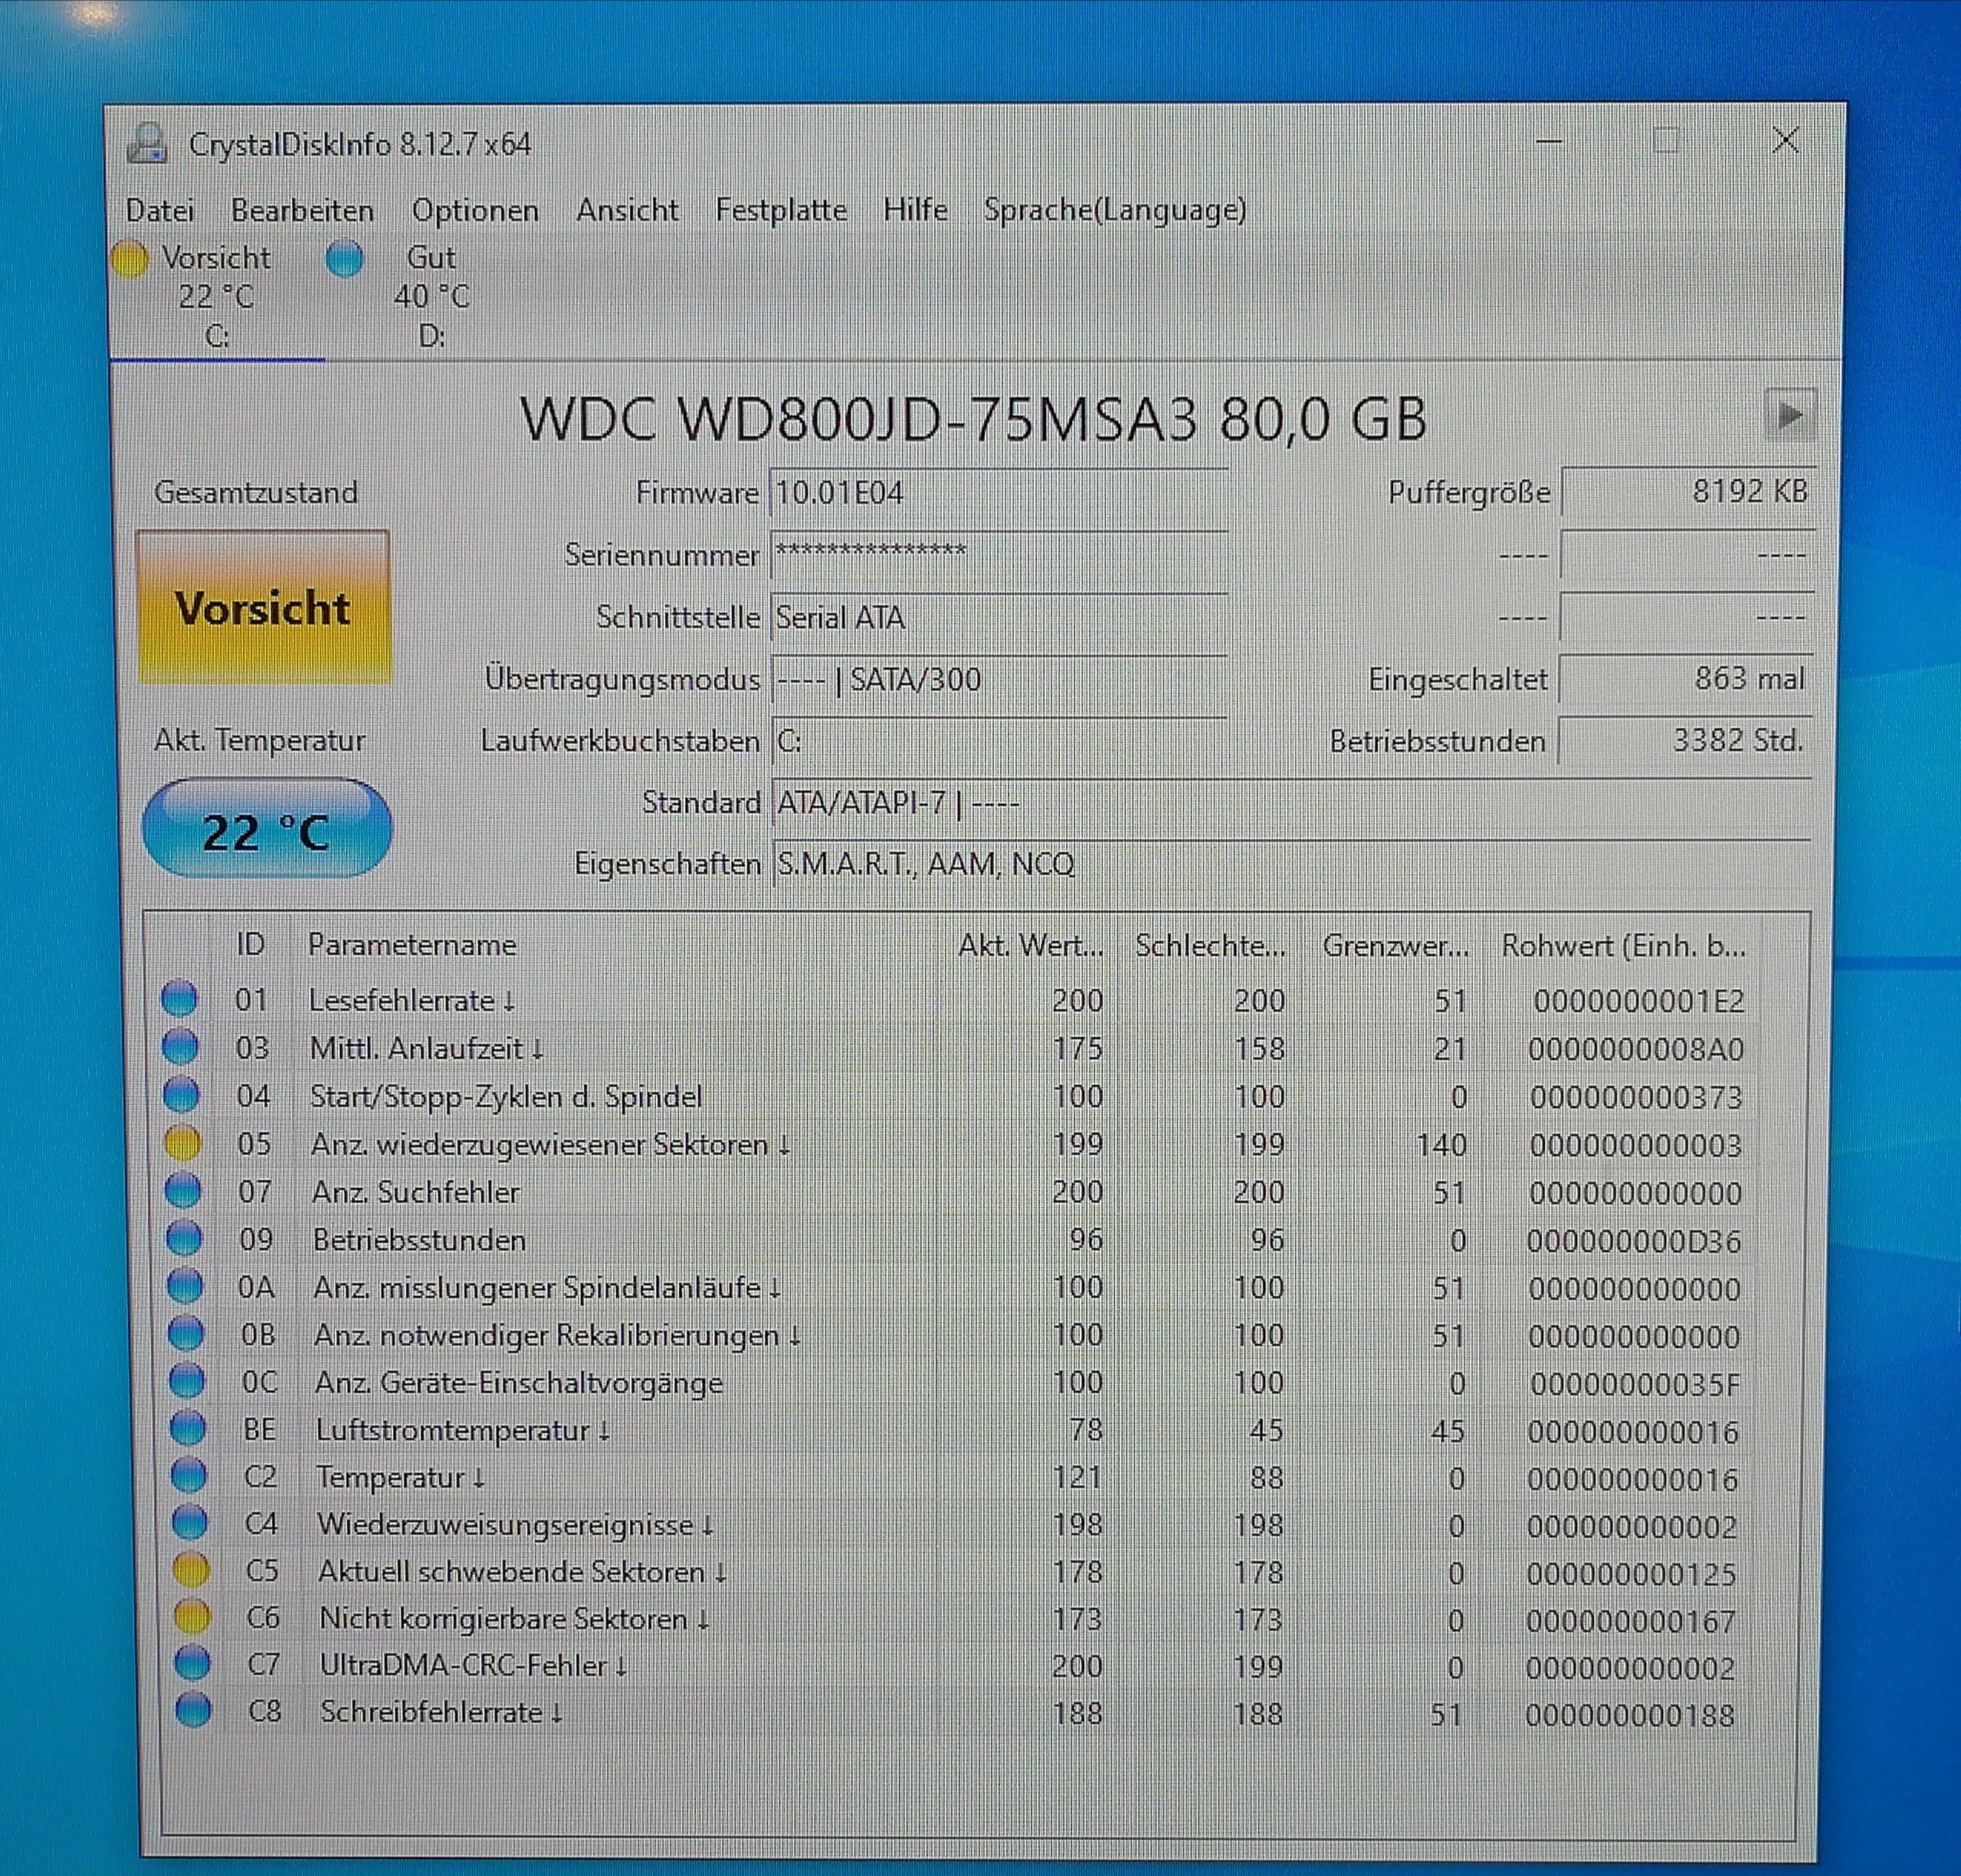Click the Firmware value field

(x=998, y=493)
